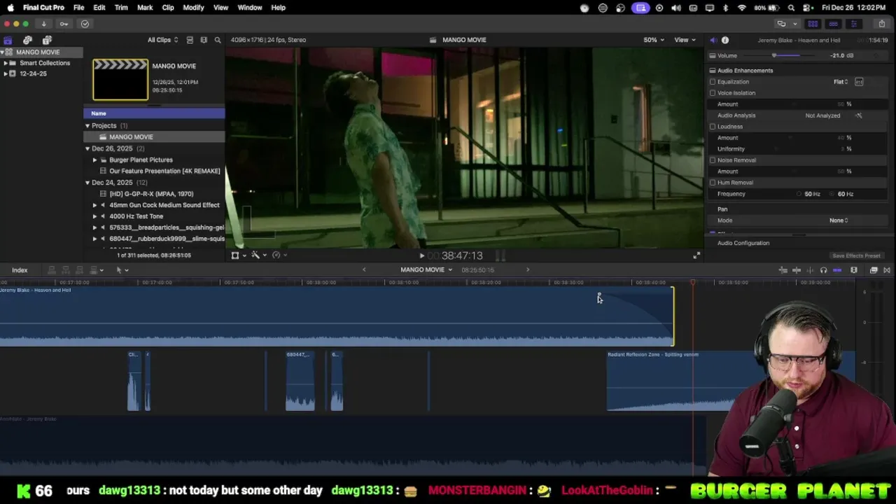Viewport: 896px width, 504px height.
Task: Open the Trim menu
Action: tap(121, 8)
